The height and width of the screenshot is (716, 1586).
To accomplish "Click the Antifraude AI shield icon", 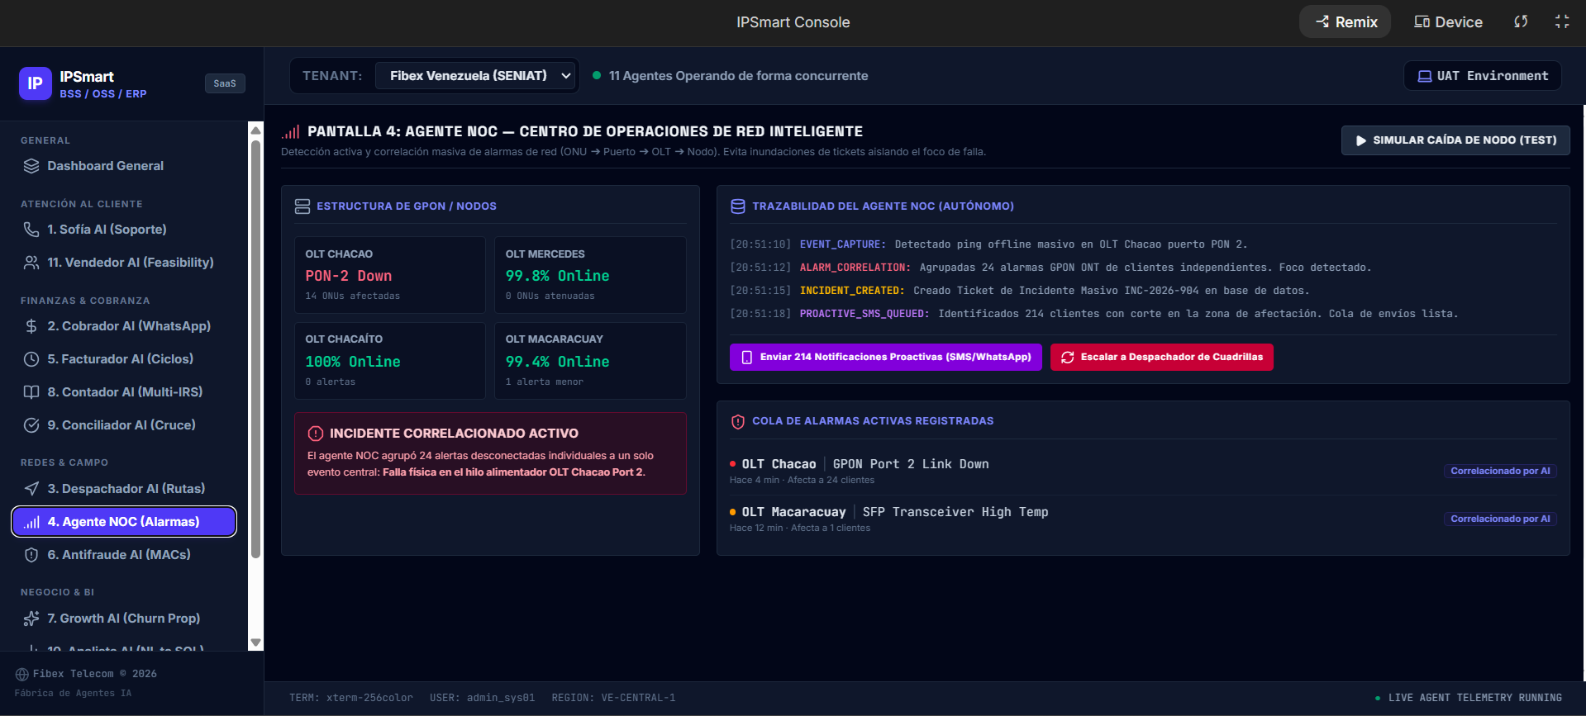I will (31, 555).
